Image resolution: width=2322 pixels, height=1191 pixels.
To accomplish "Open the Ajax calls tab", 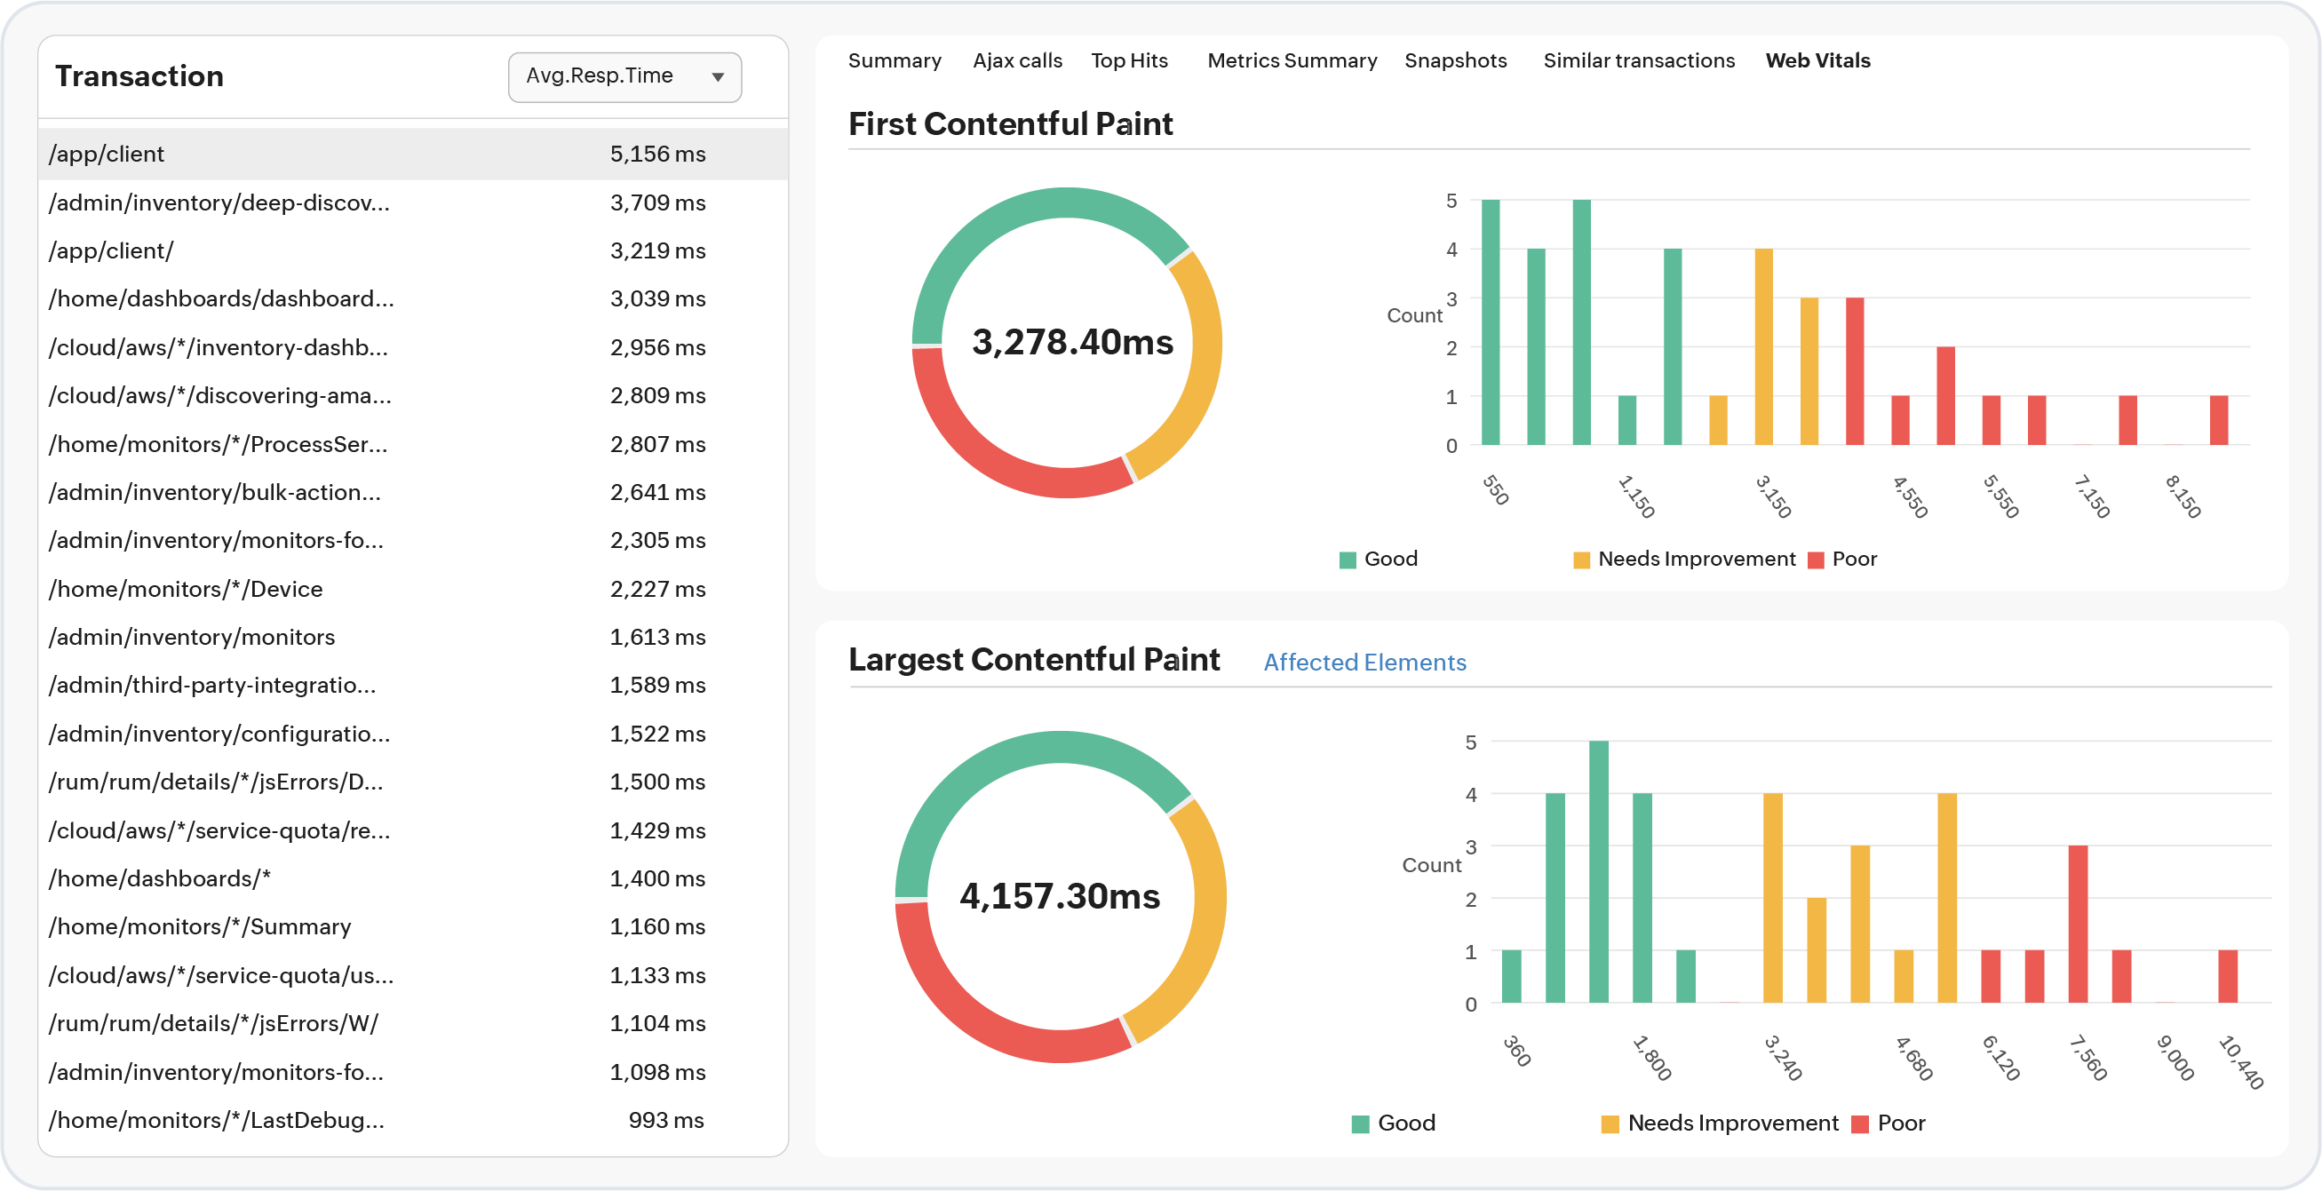I will tap(1017, 60).
